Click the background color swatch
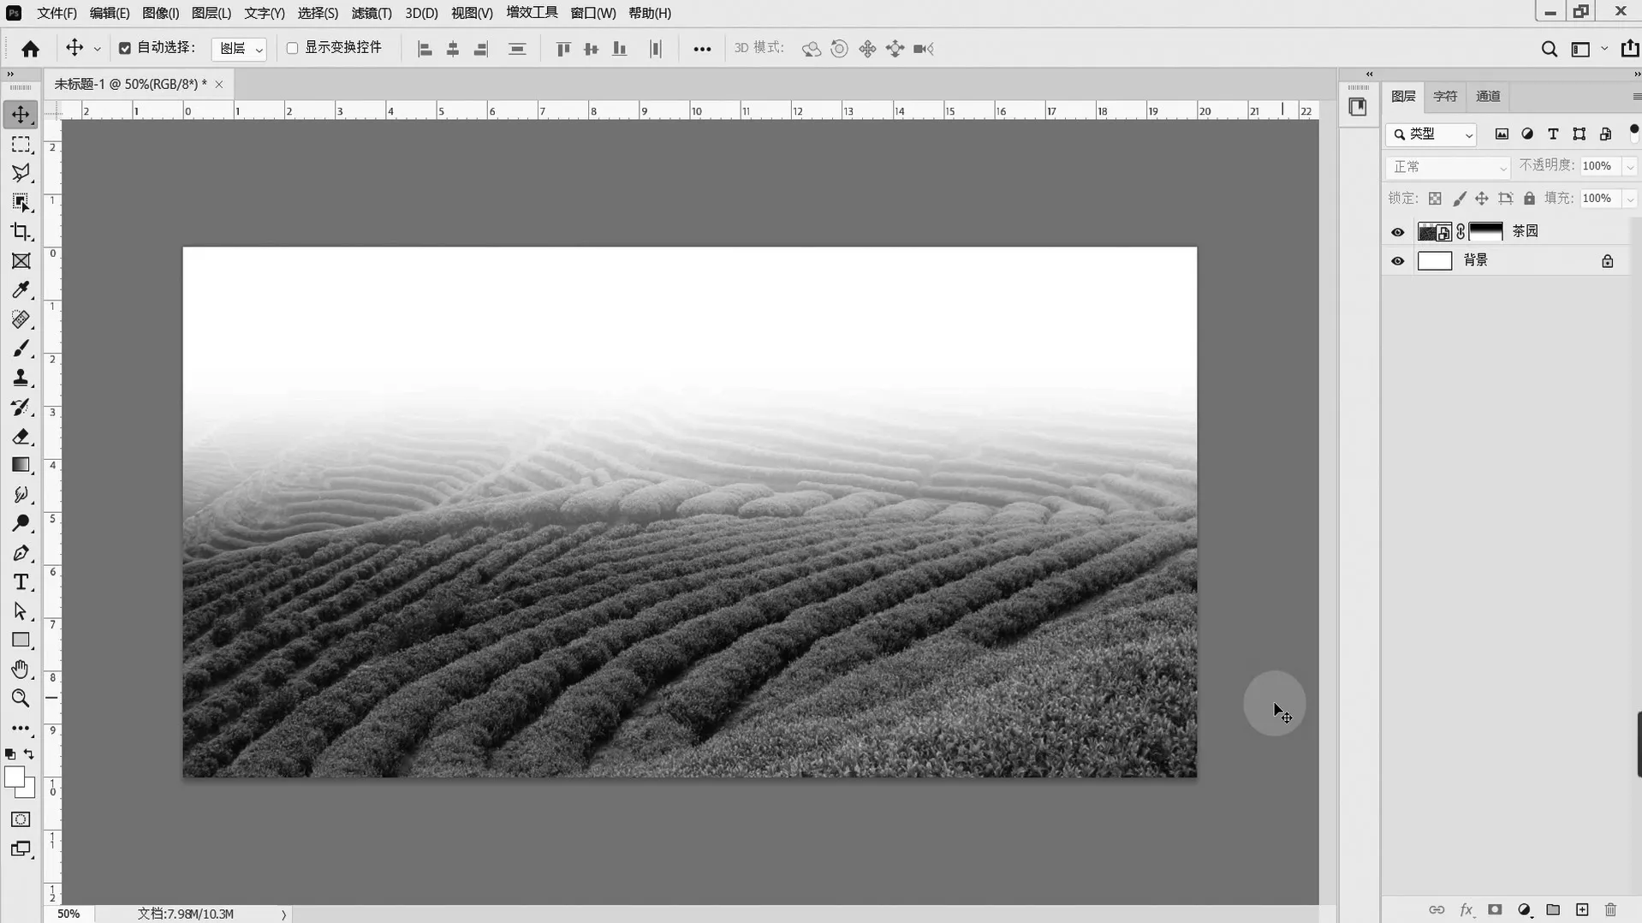Screen dimensions: 1642x923 [30, 791]
